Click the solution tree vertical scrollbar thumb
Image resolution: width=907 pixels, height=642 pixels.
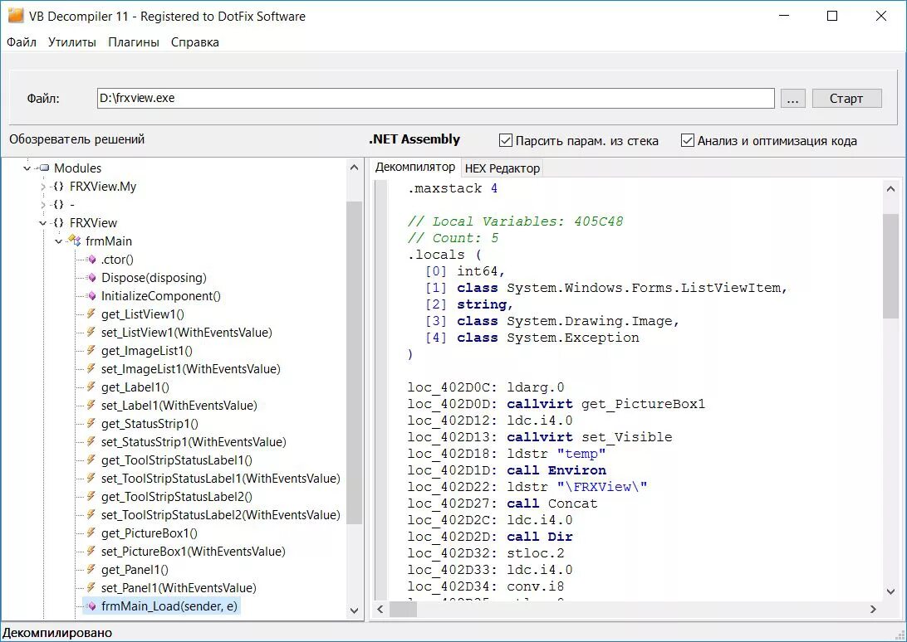(354, 362)
